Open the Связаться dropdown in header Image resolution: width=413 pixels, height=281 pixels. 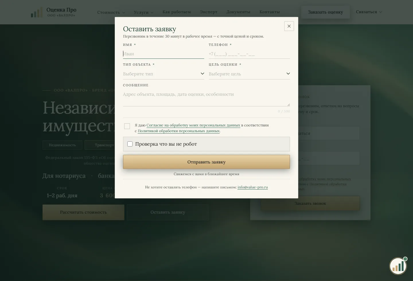coord(369,12)
